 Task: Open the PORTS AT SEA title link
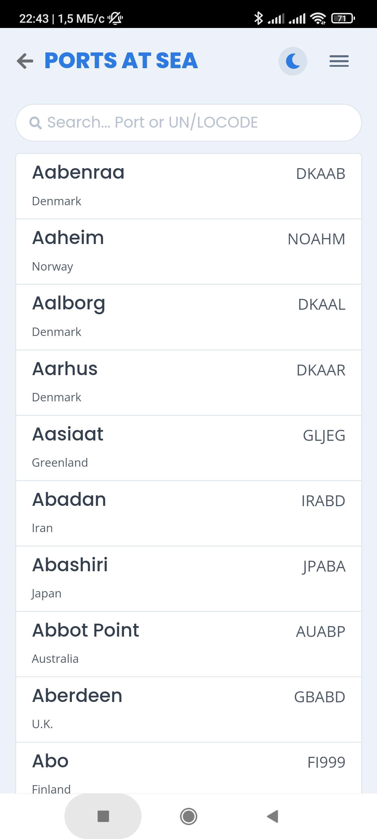click(121, 60)
